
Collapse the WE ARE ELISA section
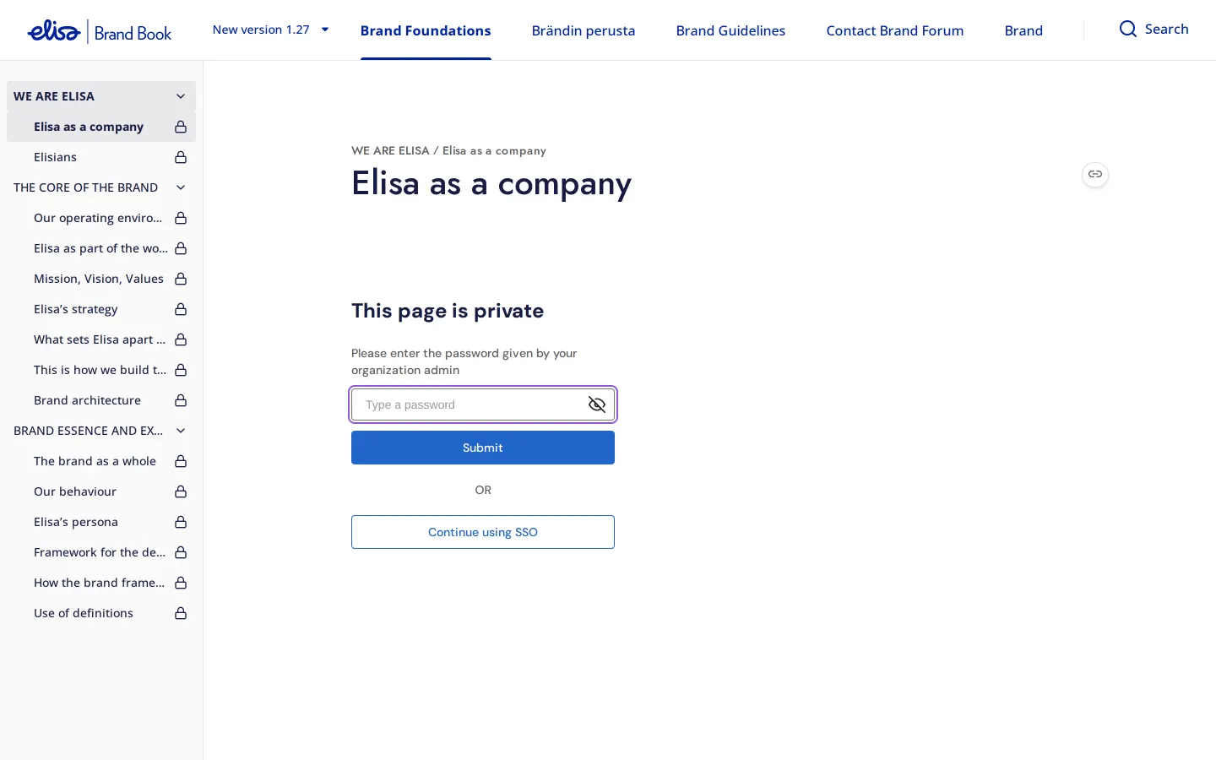click(x=181, y=96)
